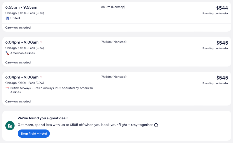Click the United flight's Chicago (ORD) - Paris (CDG) route
The width and height of the screenshot is (233, 143).
click(25, 13)
